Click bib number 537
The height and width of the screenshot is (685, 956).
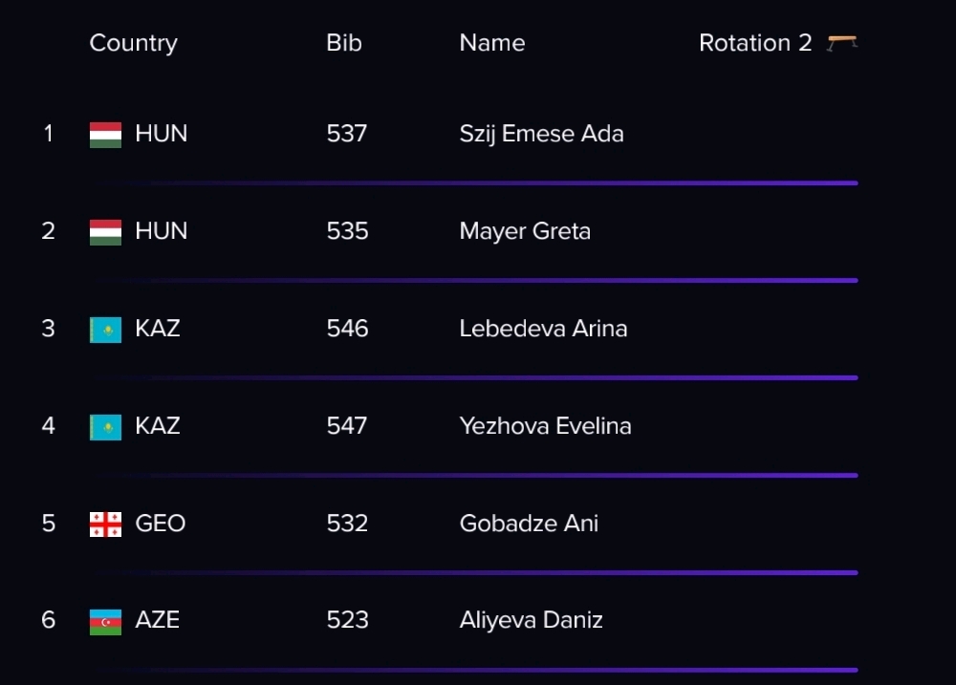347,134
